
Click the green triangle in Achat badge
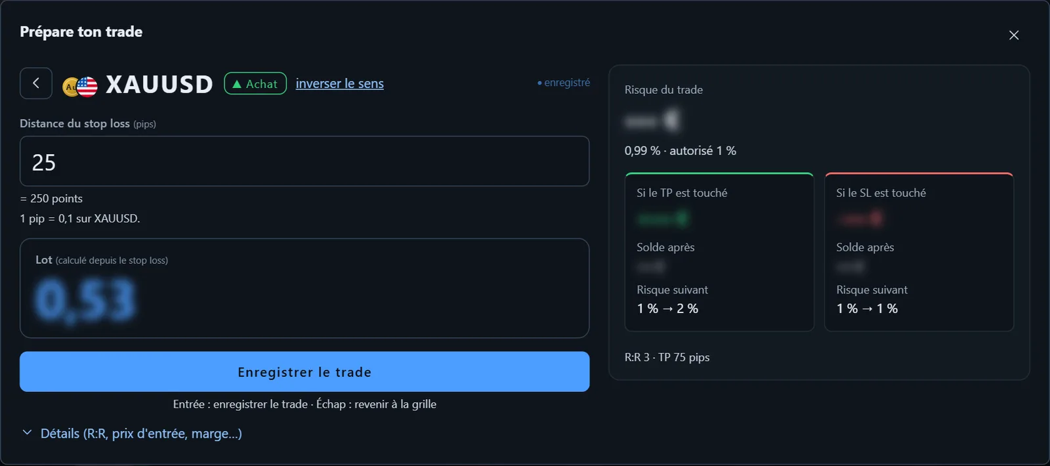[x=237, y=84]
